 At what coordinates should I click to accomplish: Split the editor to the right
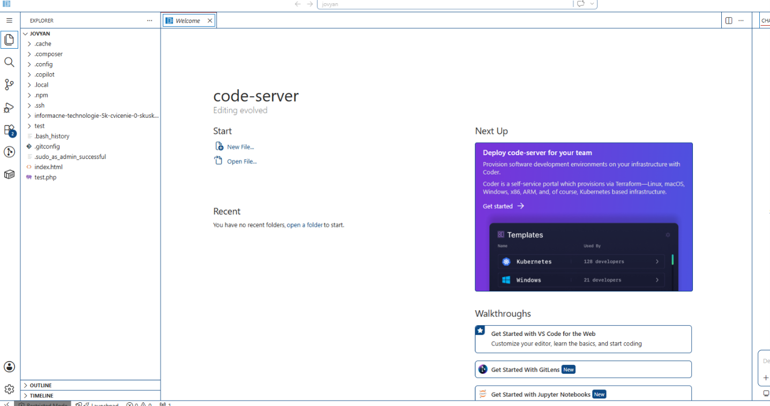click(x=729, y=20)
